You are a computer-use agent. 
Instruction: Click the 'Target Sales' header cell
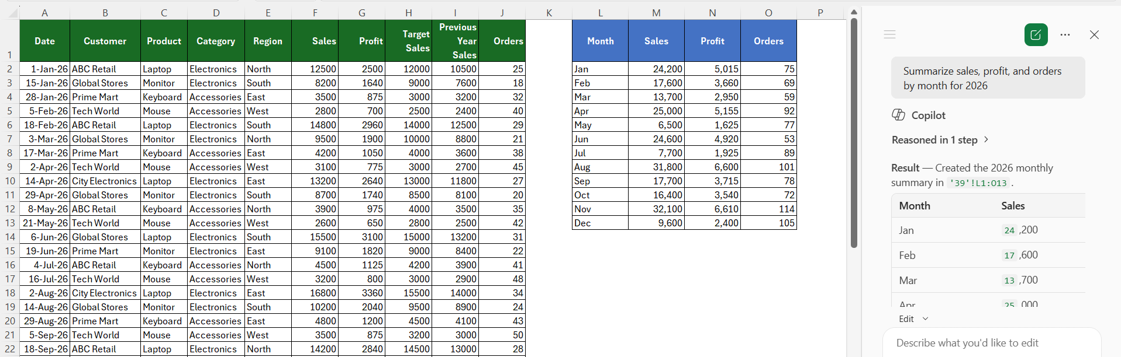[x=408, y=41]
